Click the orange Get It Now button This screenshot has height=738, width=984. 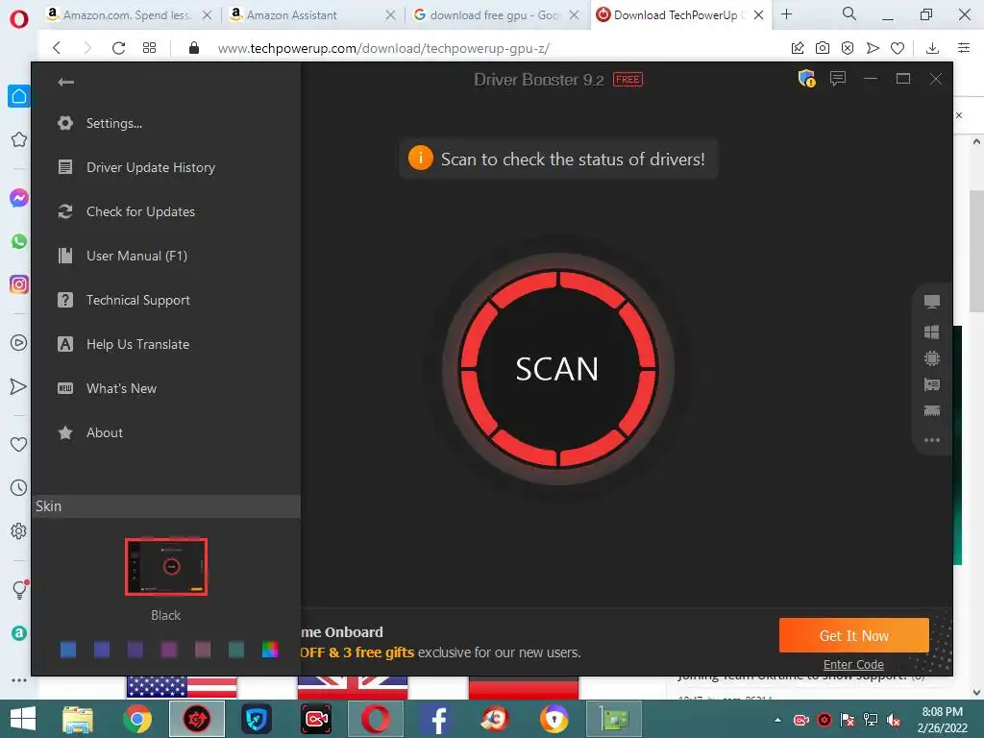point(853,636)
